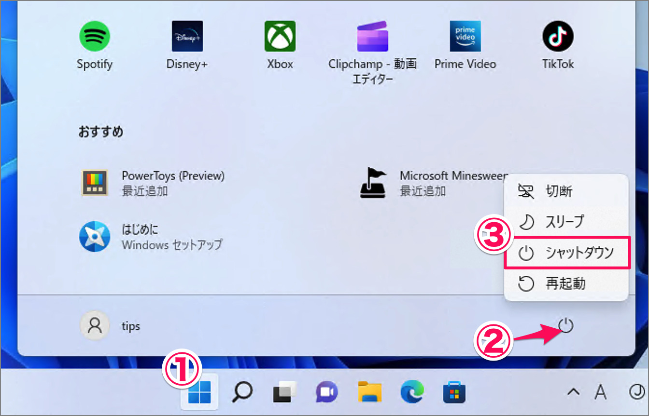Select 切断 in the power menu

[x=566, y=191]
